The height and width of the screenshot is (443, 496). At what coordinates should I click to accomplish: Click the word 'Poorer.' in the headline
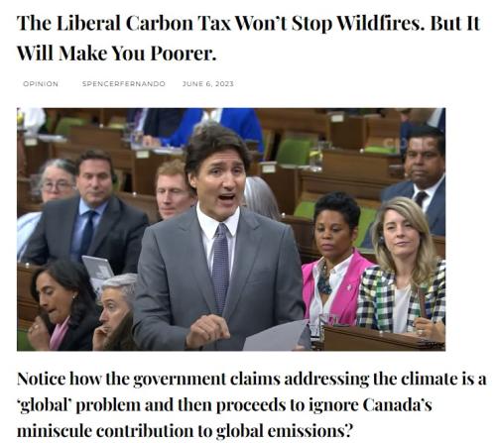pos(184,54)
